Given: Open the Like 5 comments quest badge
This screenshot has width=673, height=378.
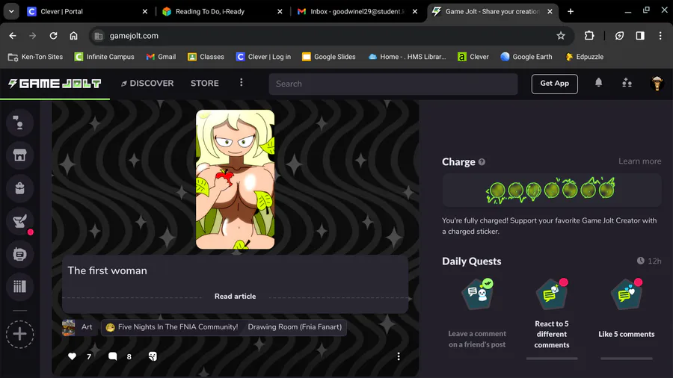Looking at the screenshot, I should coord(626,294).
